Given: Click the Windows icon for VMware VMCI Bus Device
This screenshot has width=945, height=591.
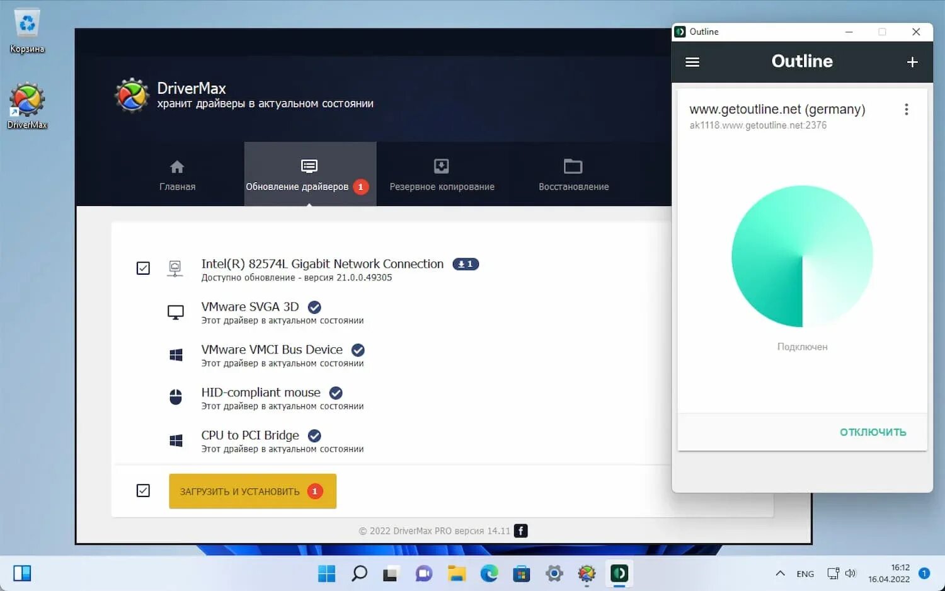Looking at the screenshot, I should pos(176,355).
